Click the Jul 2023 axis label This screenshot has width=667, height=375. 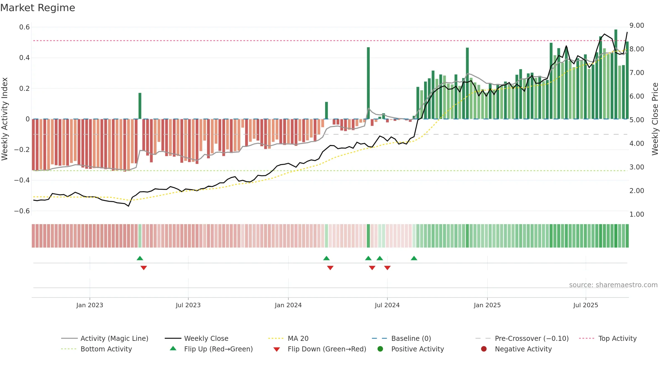pyautogui.click(x=188, y=305)
